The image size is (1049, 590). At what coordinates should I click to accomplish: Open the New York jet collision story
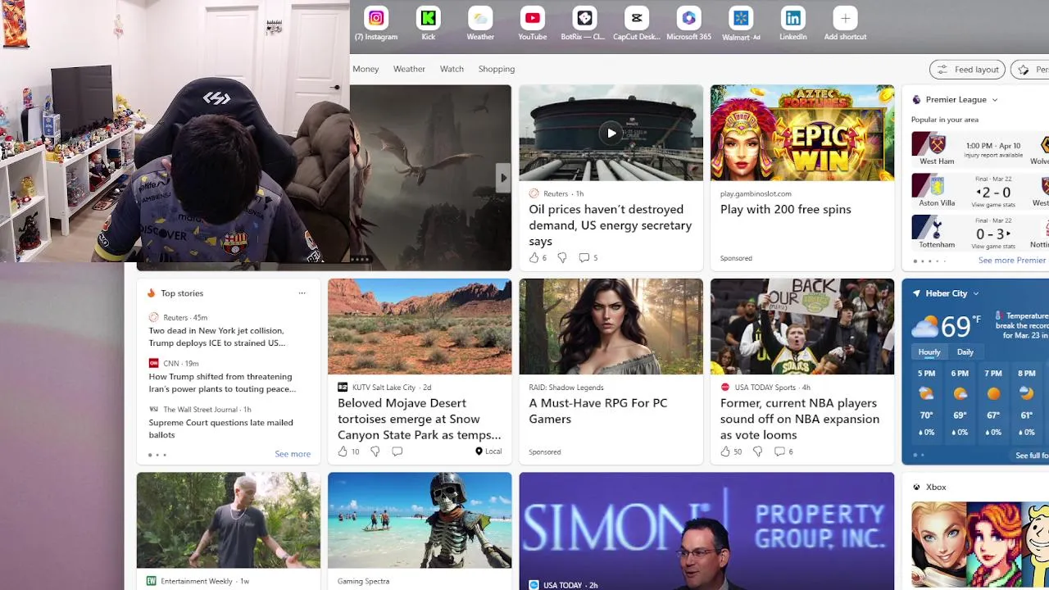coord(217,337)
